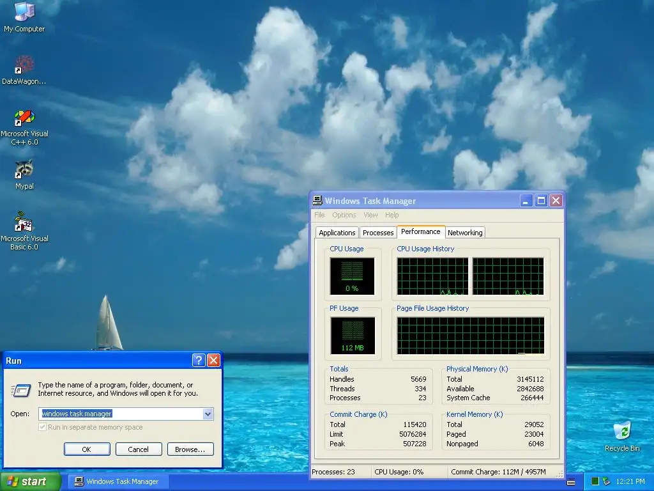Click Kernel Memory Paged value 23004
This screenshot has height=491, width=654.
(535, 434)
